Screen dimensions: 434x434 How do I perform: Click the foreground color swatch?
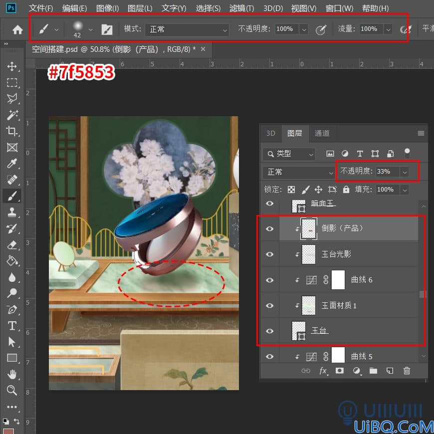click(x=7, y=431)
